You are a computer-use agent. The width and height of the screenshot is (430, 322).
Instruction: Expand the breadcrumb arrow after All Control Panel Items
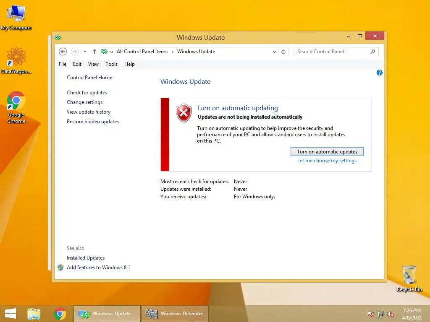(173, 52)
